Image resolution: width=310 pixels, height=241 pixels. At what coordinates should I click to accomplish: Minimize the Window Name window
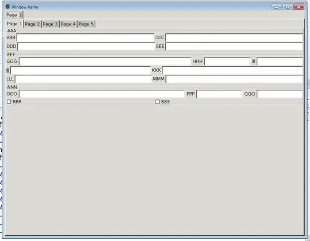click(x=276, y=7)
